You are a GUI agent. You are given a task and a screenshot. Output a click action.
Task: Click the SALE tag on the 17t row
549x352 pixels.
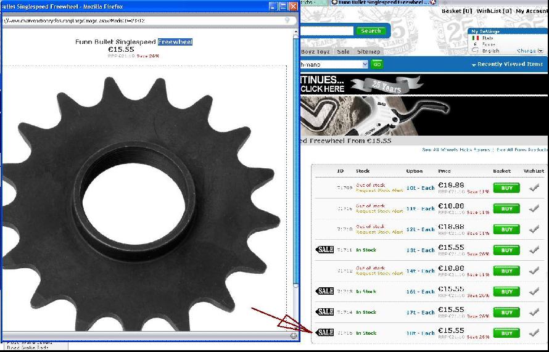coord(324,311)
